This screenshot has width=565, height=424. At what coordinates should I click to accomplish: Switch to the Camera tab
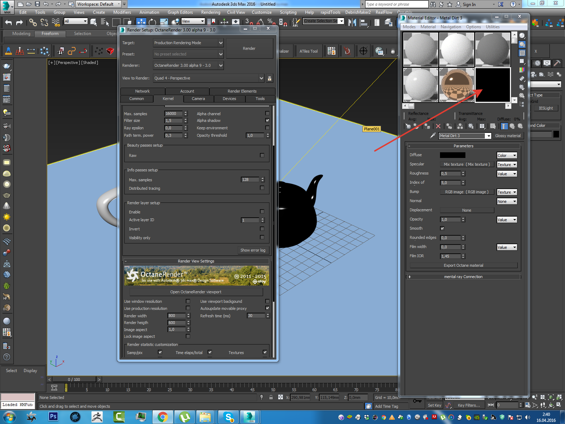point(198,99)
